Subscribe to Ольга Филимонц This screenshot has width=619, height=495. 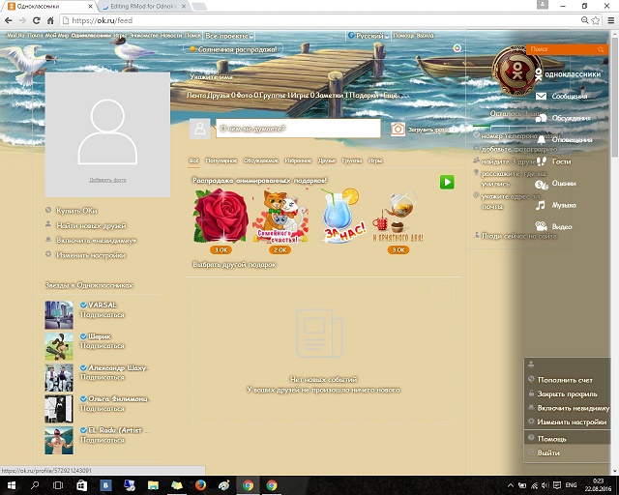(103, 409)
